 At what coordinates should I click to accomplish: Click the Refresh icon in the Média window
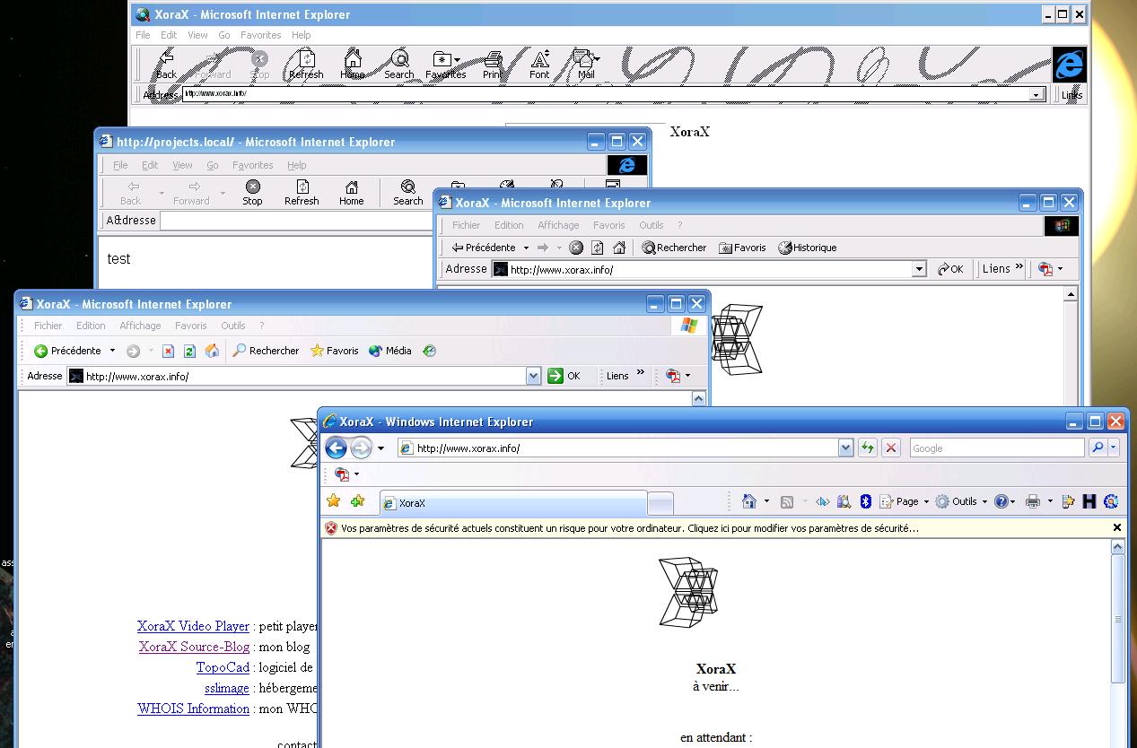point(189,351)
